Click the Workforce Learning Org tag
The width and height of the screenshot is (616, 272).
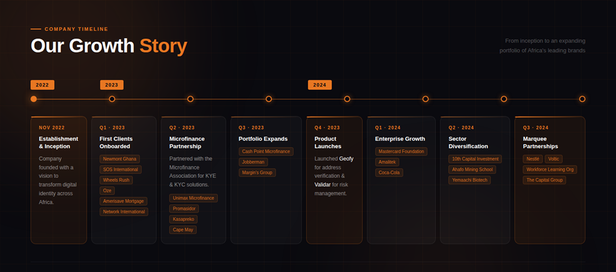coord(550,170)
